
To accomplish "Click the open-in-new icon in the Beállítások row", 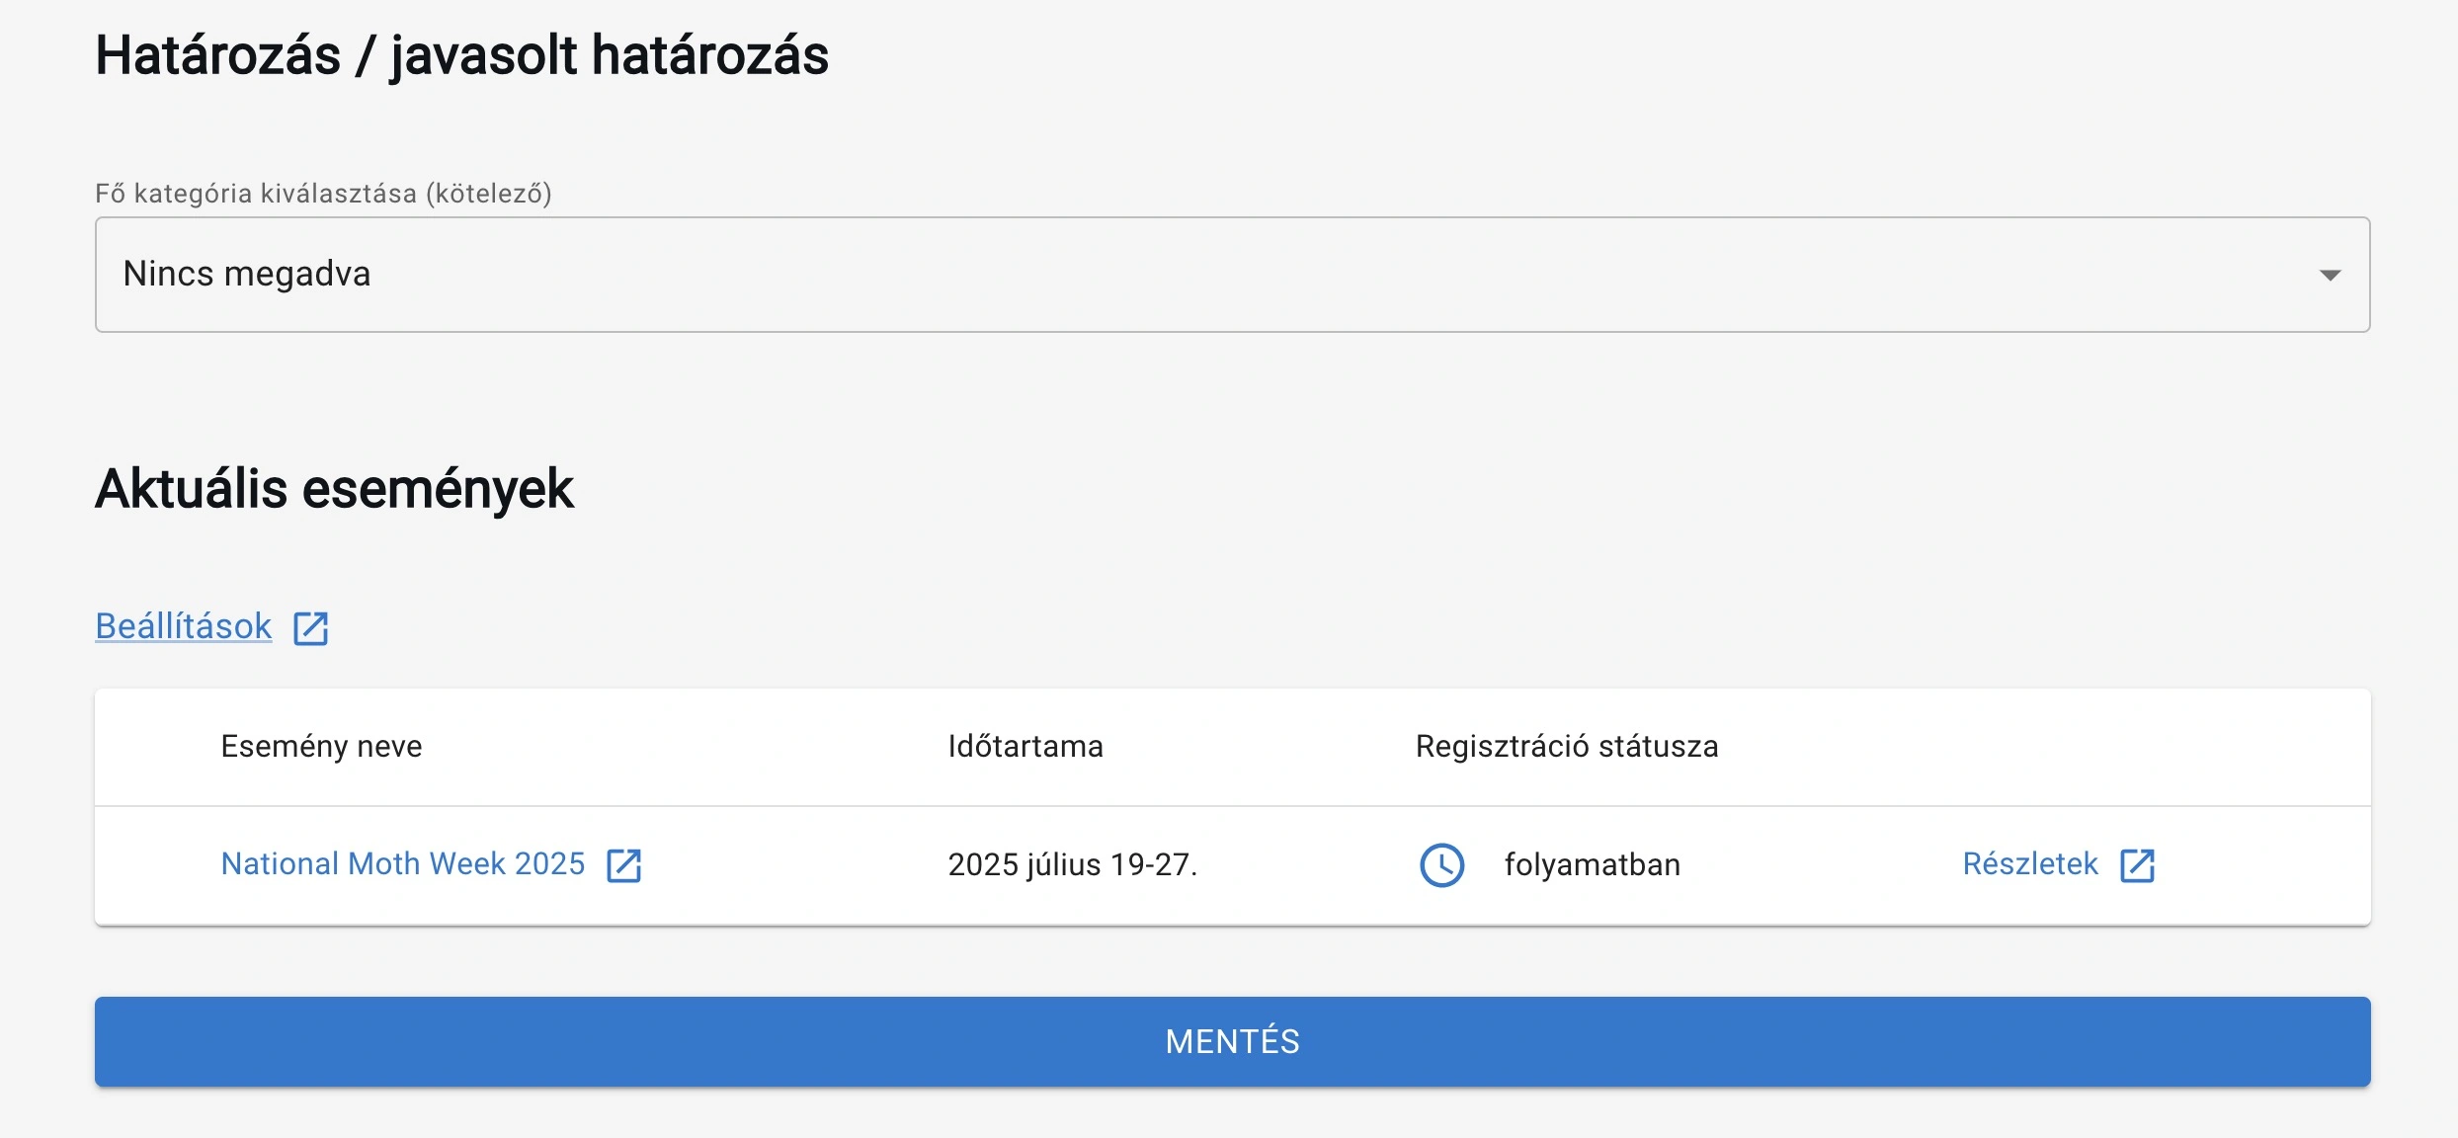I will click(311, 626).
